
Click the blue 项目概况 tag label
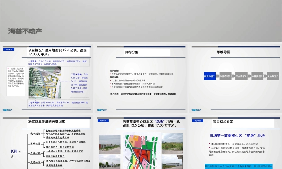tap(9, 49)
